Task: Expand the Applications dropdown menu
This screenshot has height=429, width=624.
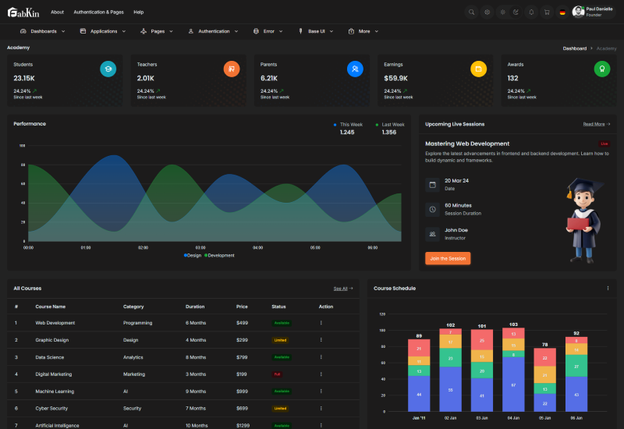Action: tap(103, 31)
